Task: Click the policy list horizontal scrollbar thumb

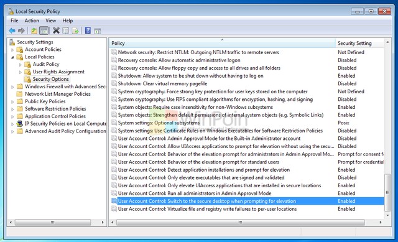Action: coord(241,222)
